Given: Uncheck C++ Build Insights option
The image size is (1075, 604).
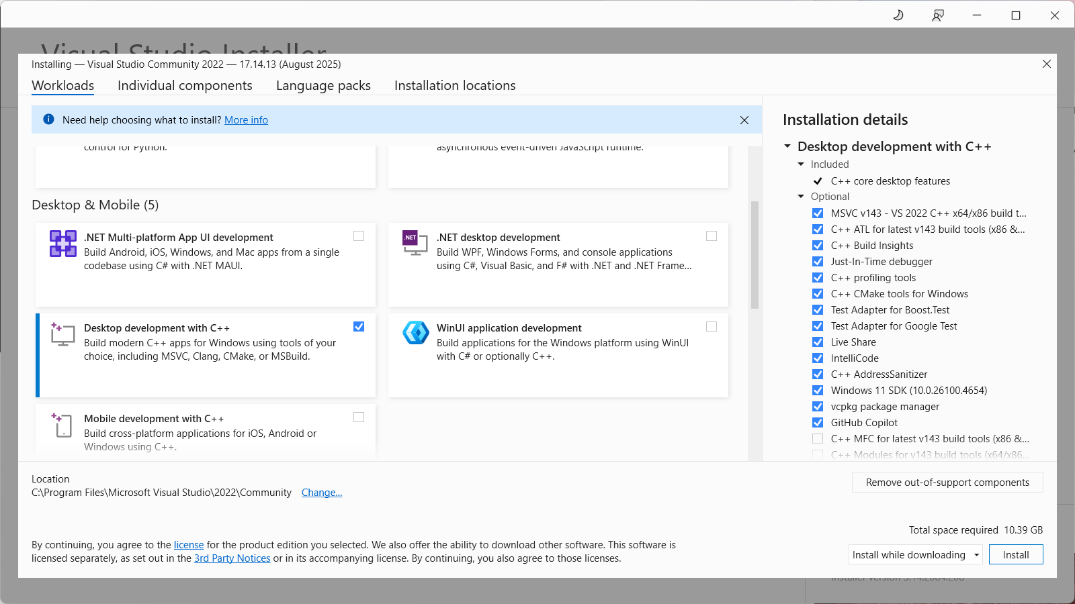Looking at the screenshot, I should click(x=818, y=246).
